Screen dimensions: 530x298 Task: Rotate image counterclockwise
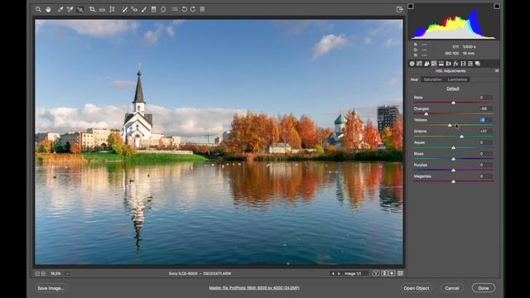coord(184,9)
